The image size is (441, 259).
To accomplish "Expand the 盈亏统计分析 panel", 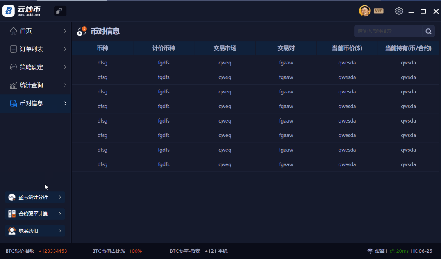I will tap(35, 197).
